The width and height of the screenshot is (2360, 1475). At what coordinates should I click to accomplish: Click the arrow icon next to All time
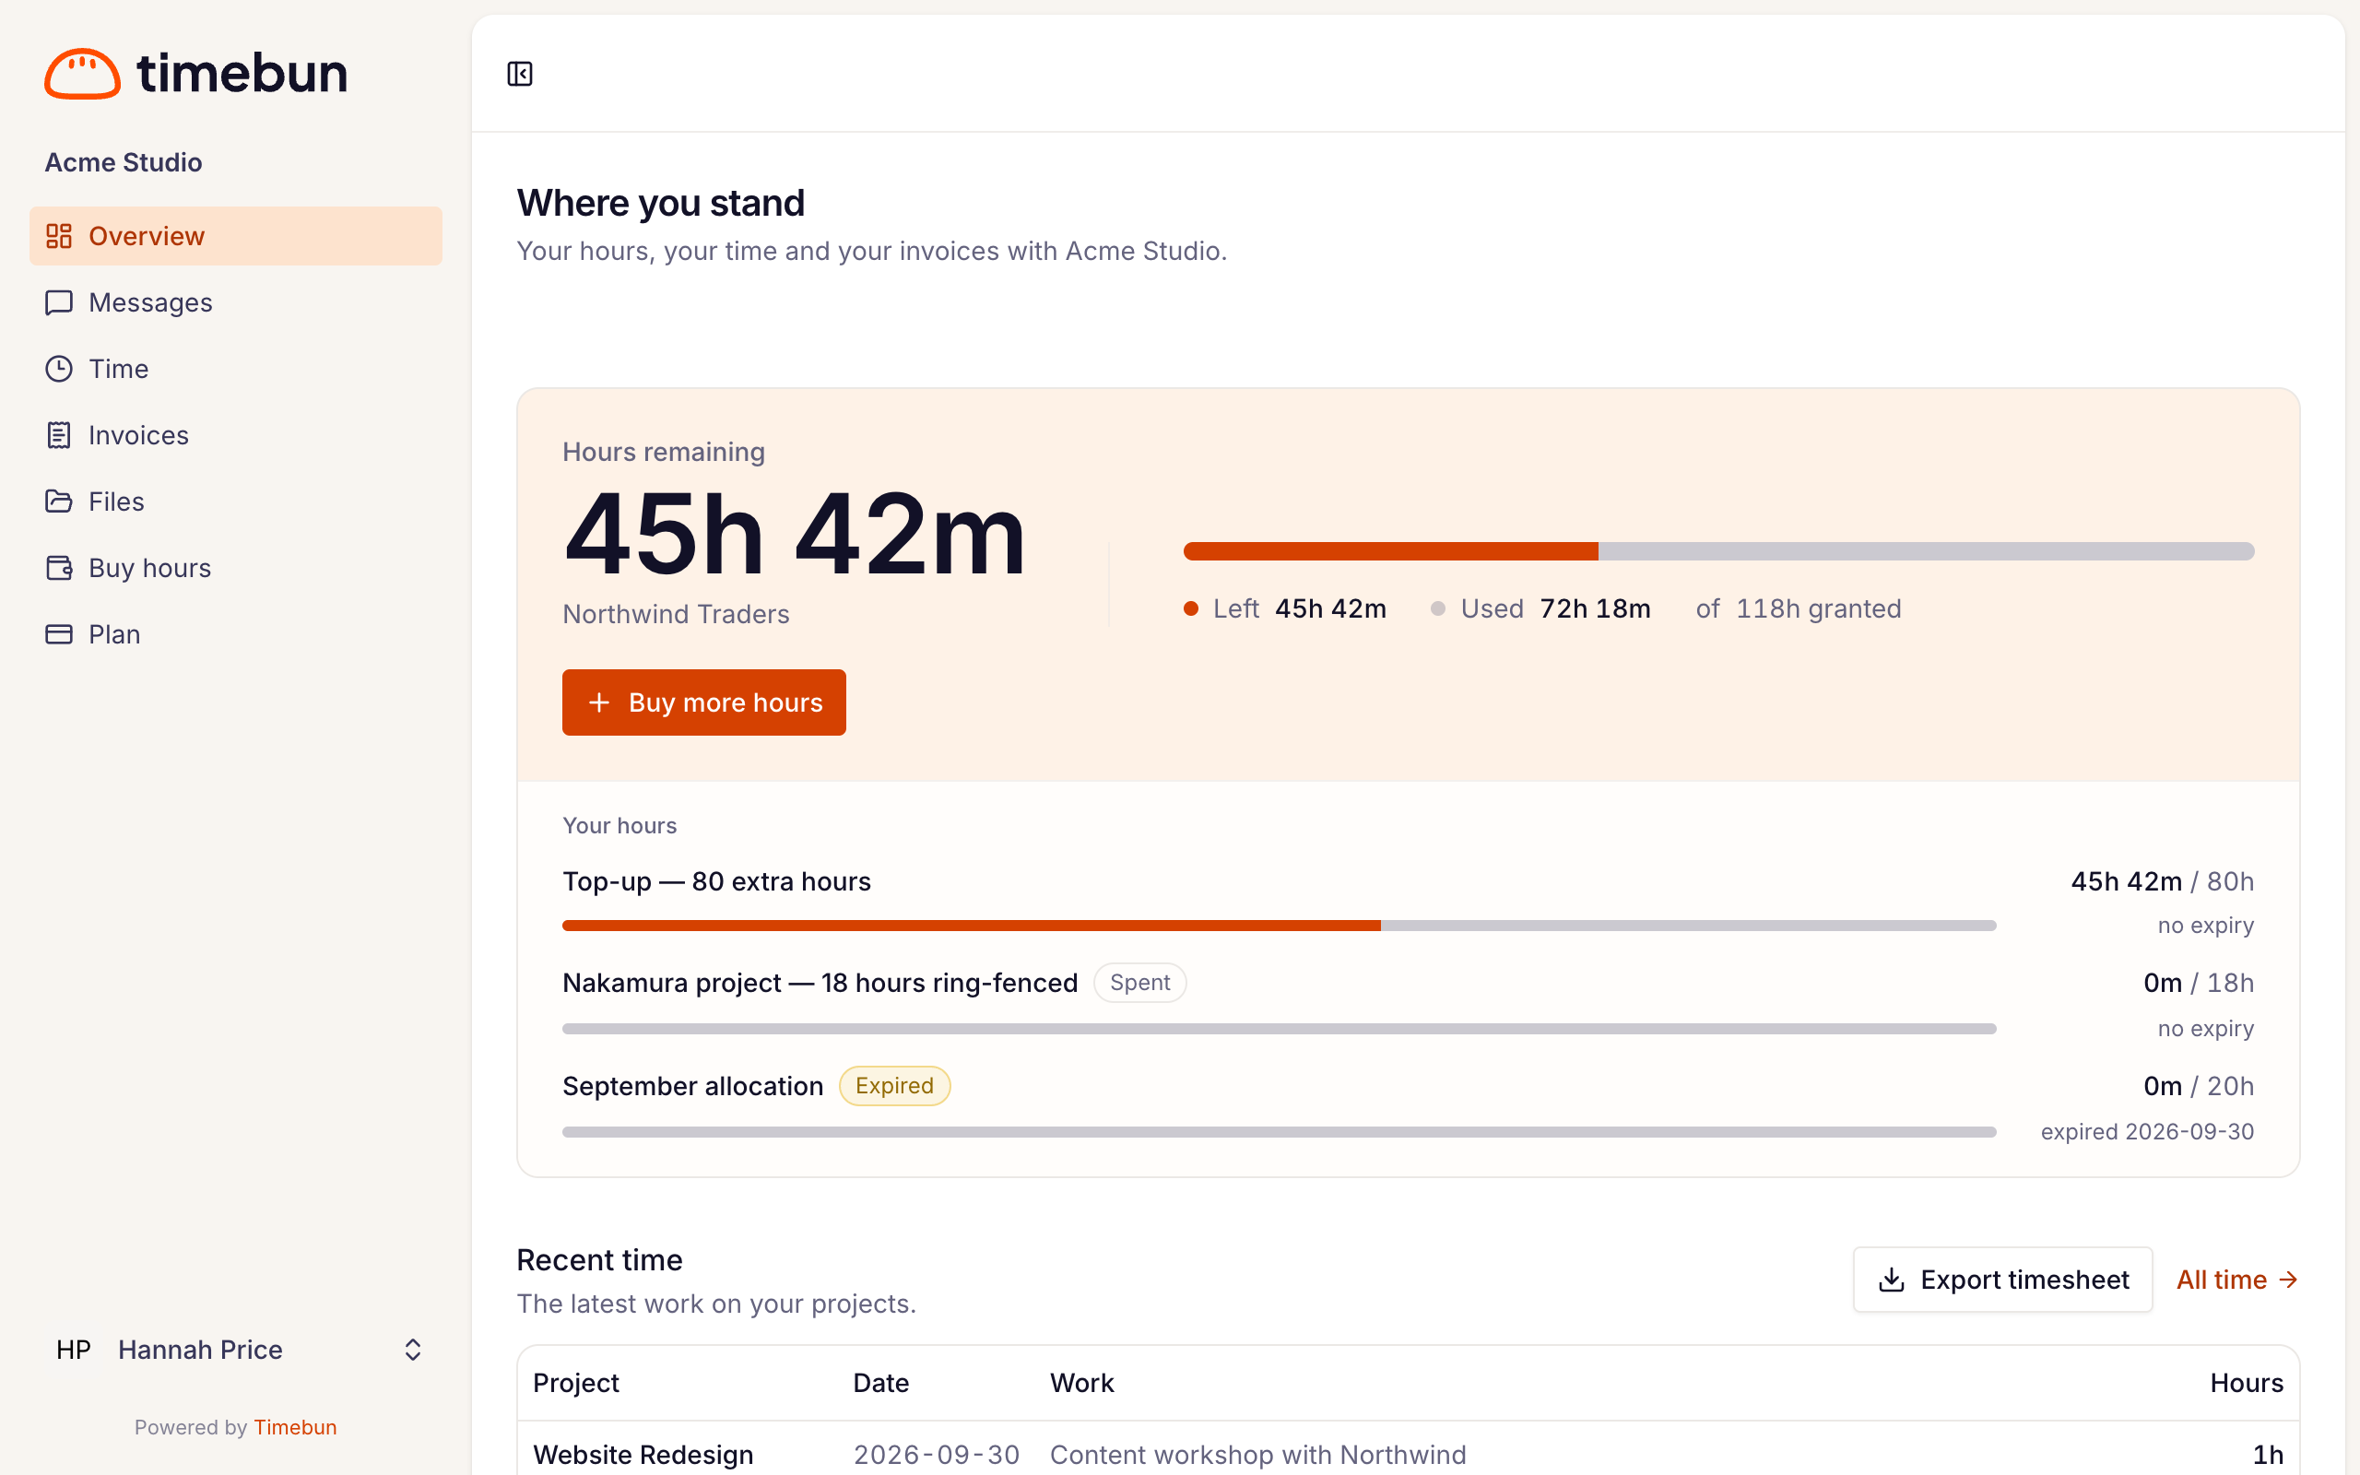click(x=2289, y=1280)
